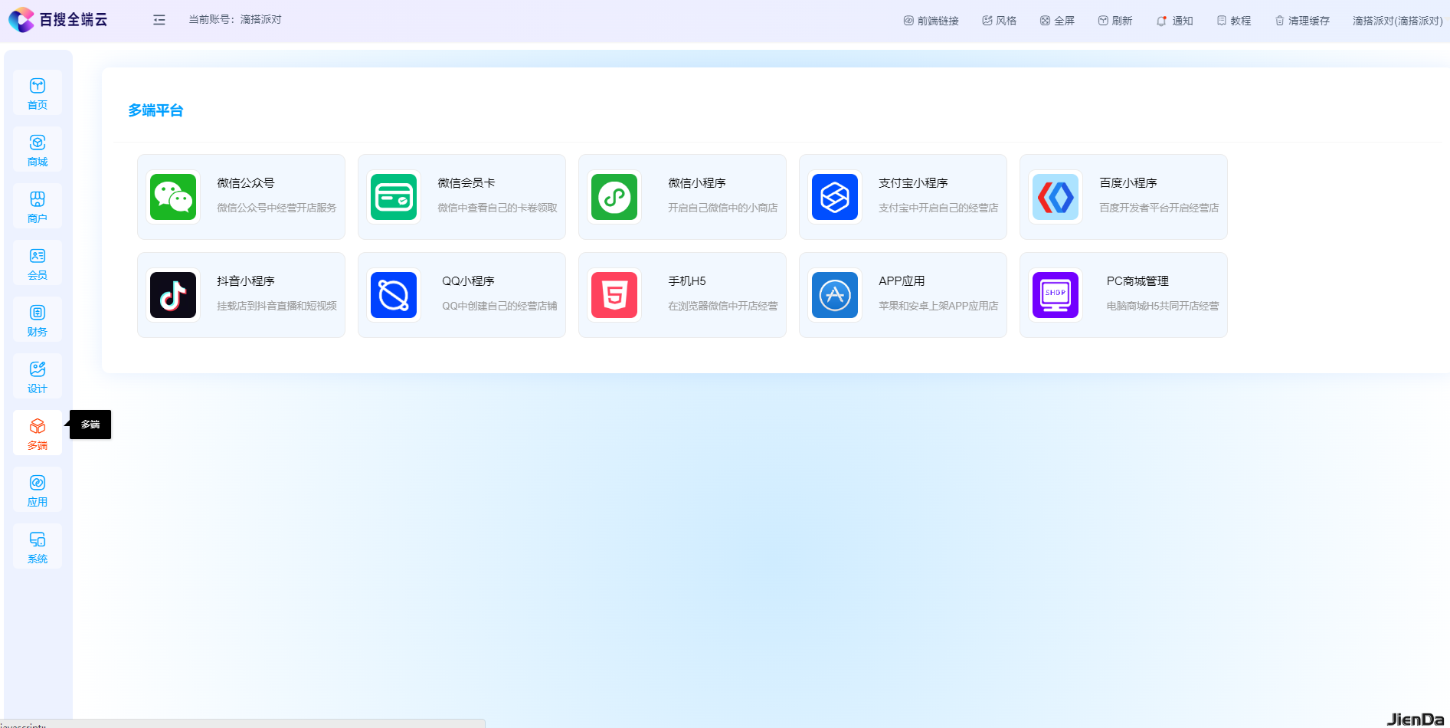The height and width of the screenshot is (728, 1450).
Task: Open the 系统 system settings section
Action: [x=37, y=546]
